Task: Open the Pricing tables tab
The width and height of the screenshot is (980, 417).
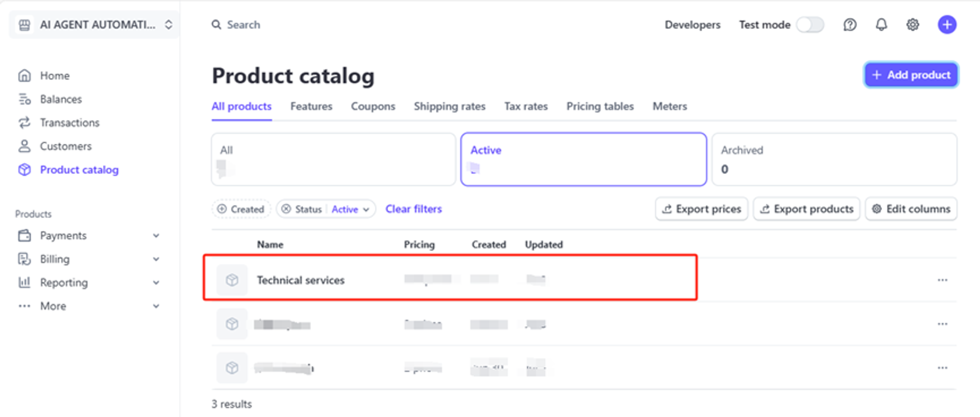Action: (600, 106)
